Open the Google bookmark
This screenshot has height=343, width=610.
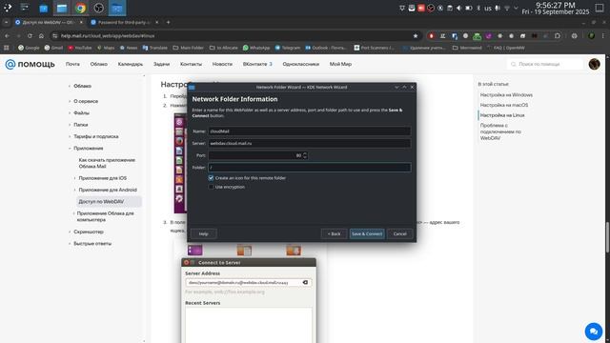[29, 48]
